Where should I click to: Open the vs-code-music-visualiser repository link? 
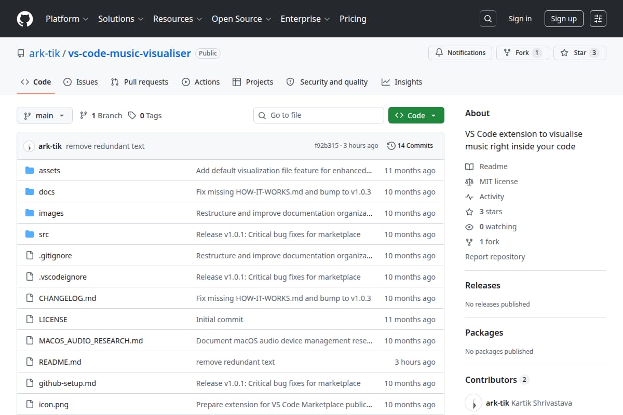click(x=129, y=53)
